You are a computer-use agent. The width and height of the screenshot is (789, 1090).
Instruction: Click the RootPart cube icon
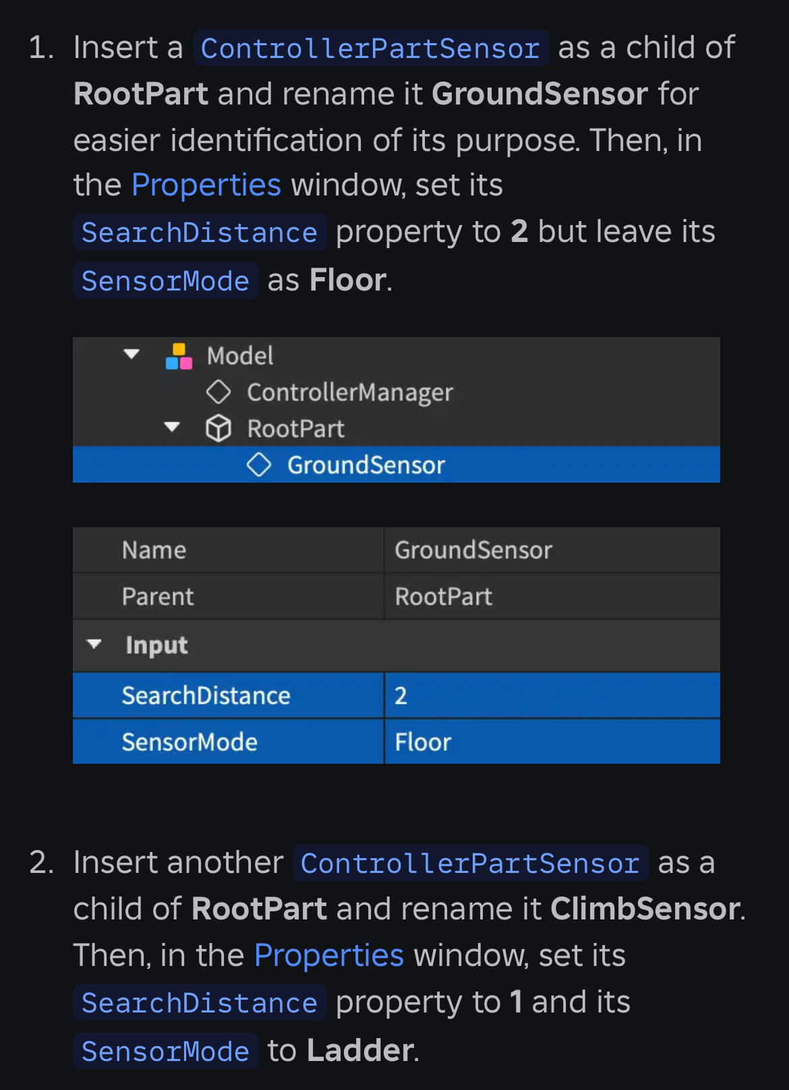tap(218, 428)
